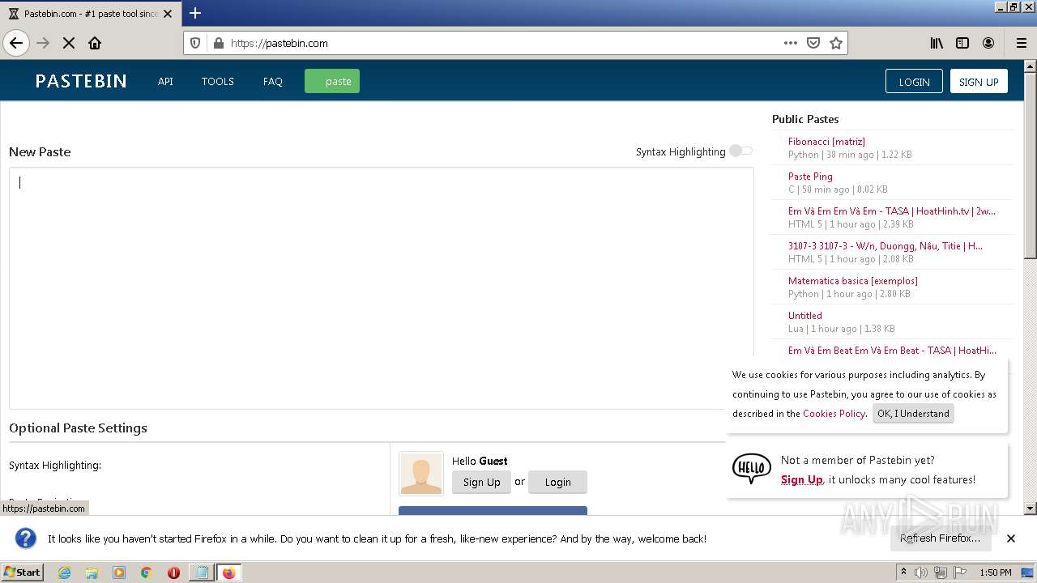Click the volume speaker tray icon

click(922, 572)
